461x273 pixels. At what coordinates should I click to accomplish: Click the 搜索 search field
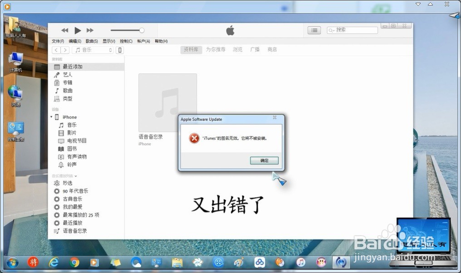[x=352, y=30]
